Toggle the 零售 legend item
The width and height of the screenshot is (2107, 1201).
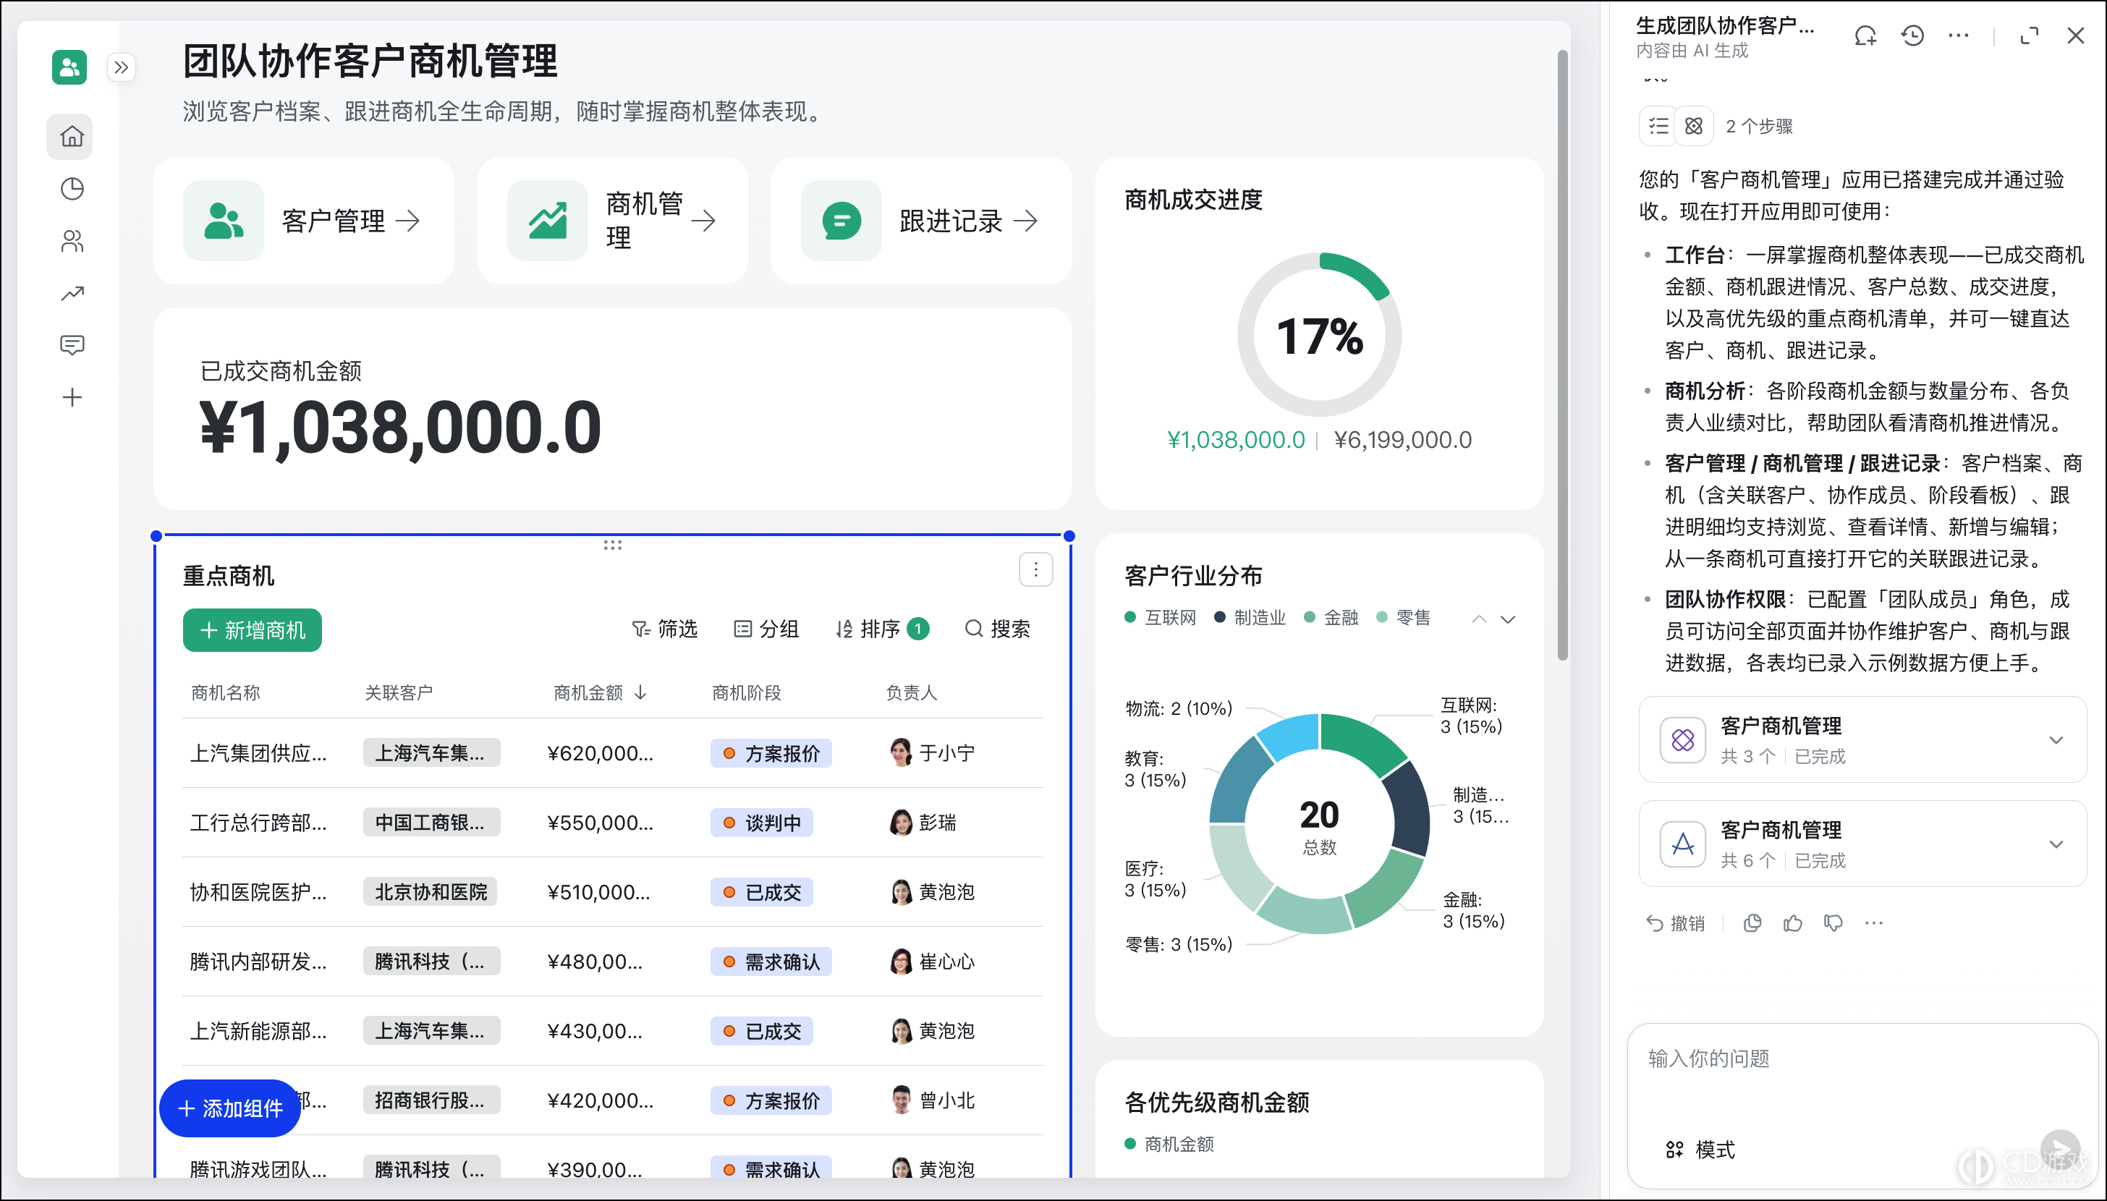[1404, 618]
